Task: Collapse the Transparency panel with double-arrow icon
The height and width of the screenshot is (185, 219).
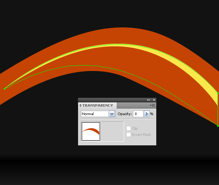Action: [148, 100]
